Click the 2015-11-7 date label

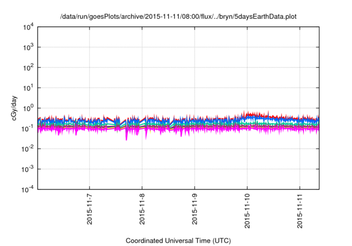point(89,209)
